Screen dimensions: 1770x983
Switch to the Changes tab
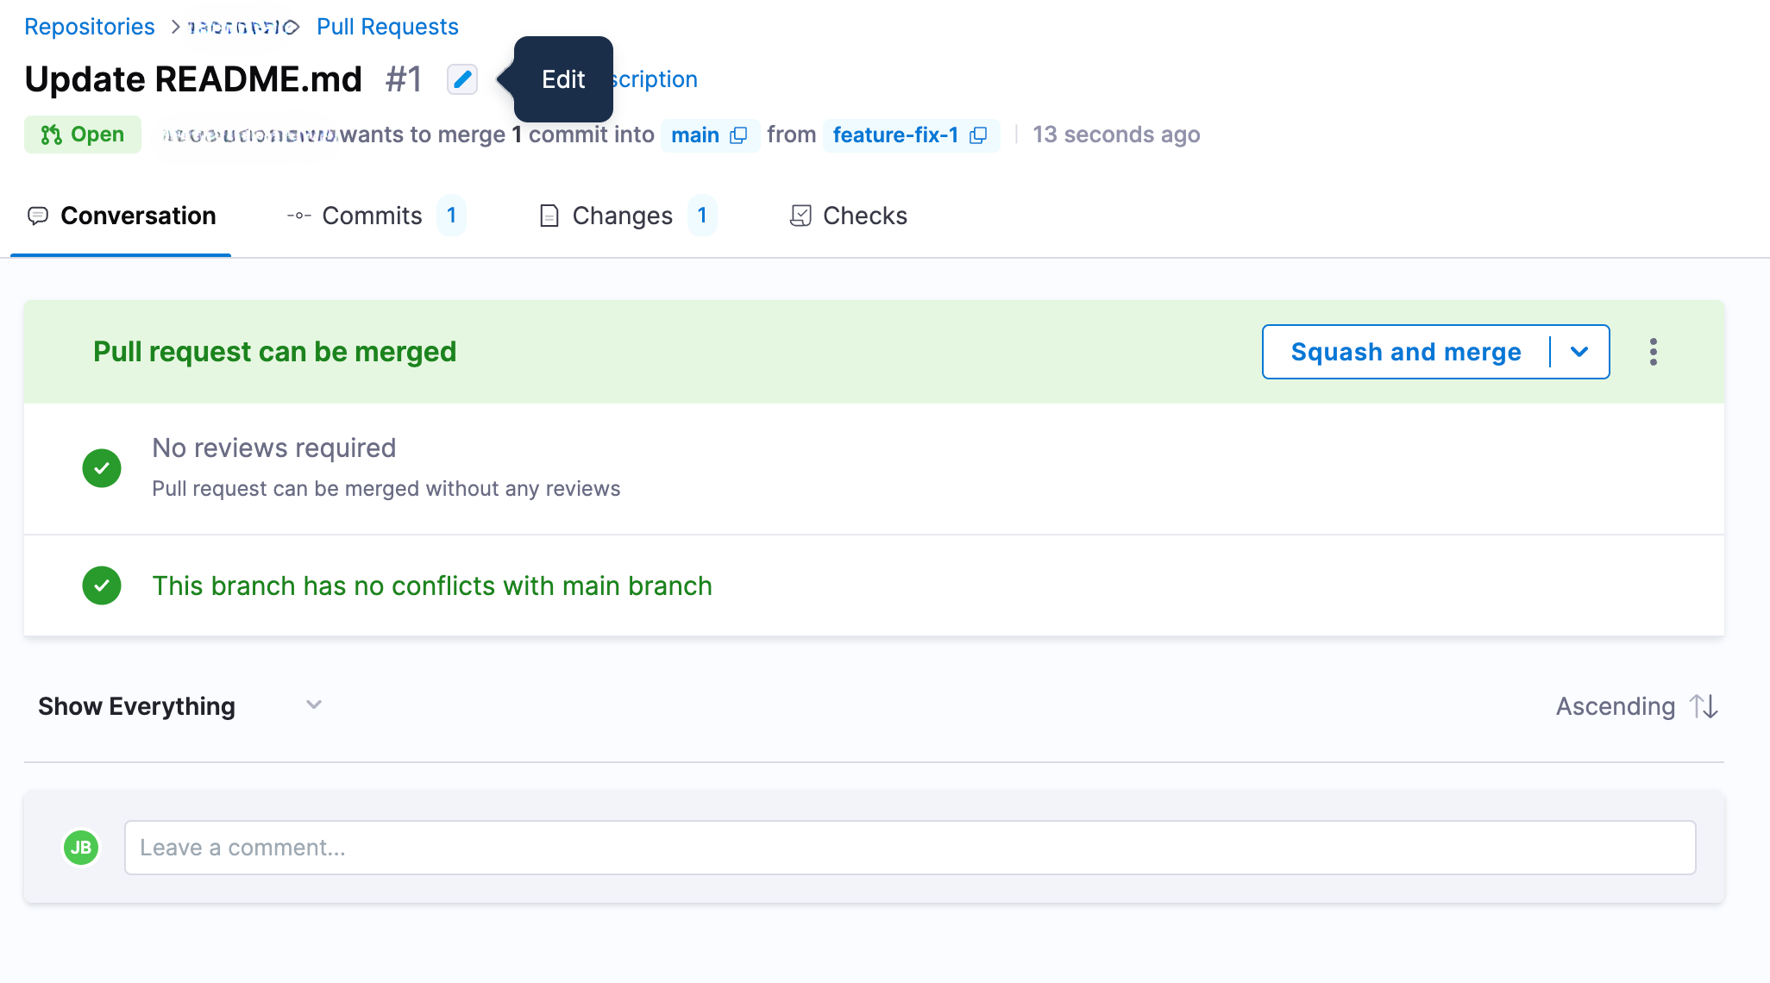pyautogui.click(x=622, y=216)
